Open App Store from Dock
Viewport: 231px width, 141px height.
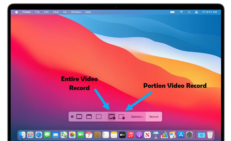[x=181, y=135]
